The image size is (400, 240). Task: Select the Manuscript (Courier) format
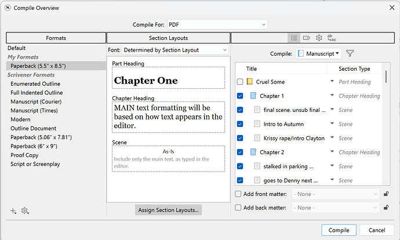point(36,101)
